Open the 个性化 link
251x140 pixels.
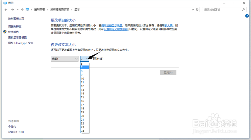12,126
